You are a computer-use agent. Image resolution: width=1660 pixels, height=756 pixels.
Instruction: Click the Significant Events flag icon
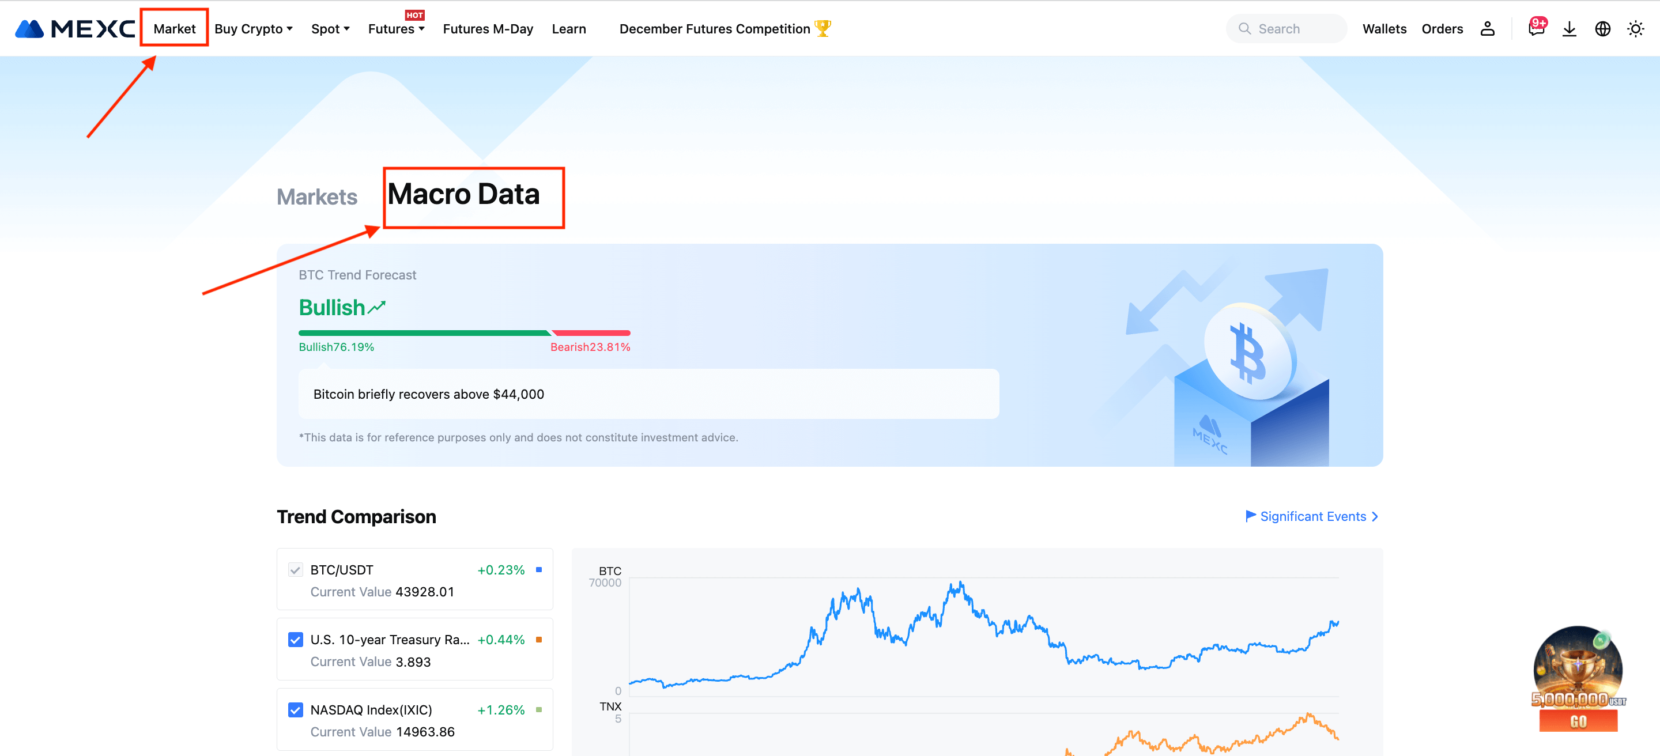[1250, 516]
